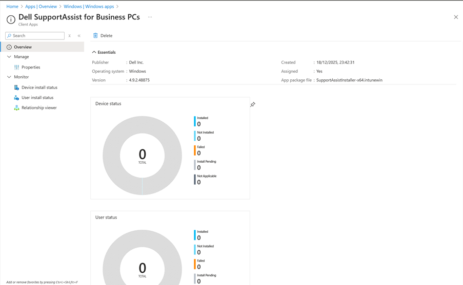This screenshot has height=285, width=463.
Task: Pin the Device status chart
Action: pos(253,104)
